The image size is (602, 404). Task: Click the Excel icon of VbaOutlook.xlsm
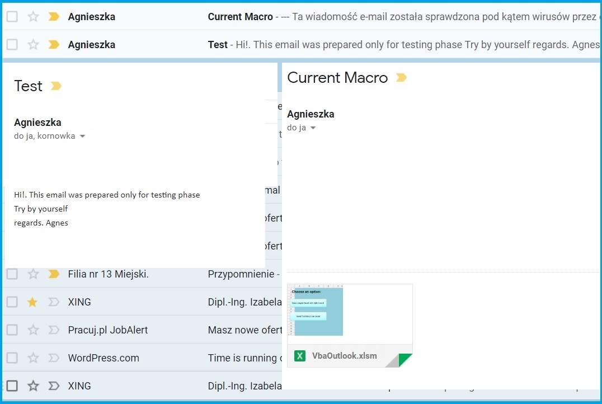[x=300, y=356]
